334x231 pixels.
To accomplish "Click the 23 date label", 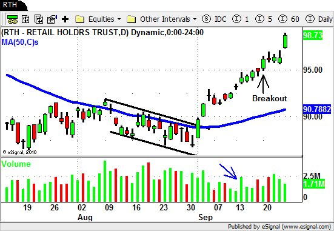I will [x=164, y=207].
